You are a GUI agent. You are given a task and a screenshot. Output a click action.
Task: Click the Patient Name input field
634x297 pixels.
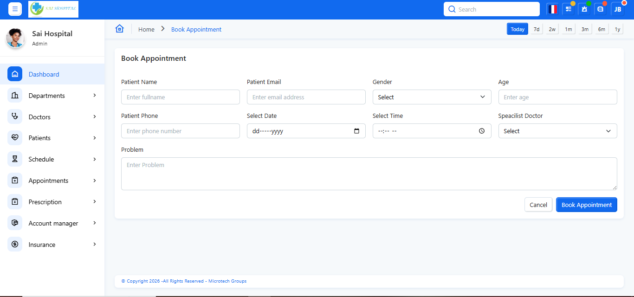pyautogui.click(x=181, y=97)
